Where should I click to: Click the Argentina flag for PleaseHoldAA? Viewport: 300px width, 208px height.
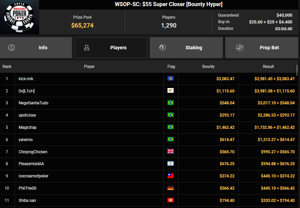[x=171, y=164]
